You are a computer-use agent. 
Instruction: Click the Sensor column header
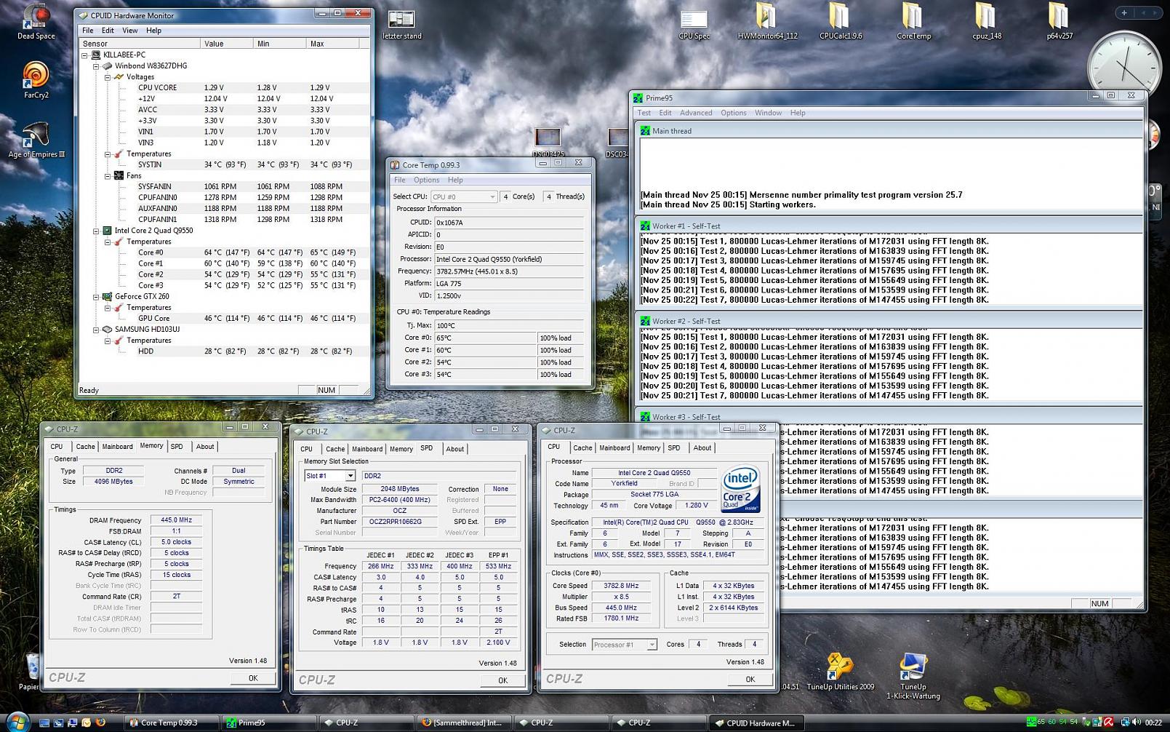(139, 44)
